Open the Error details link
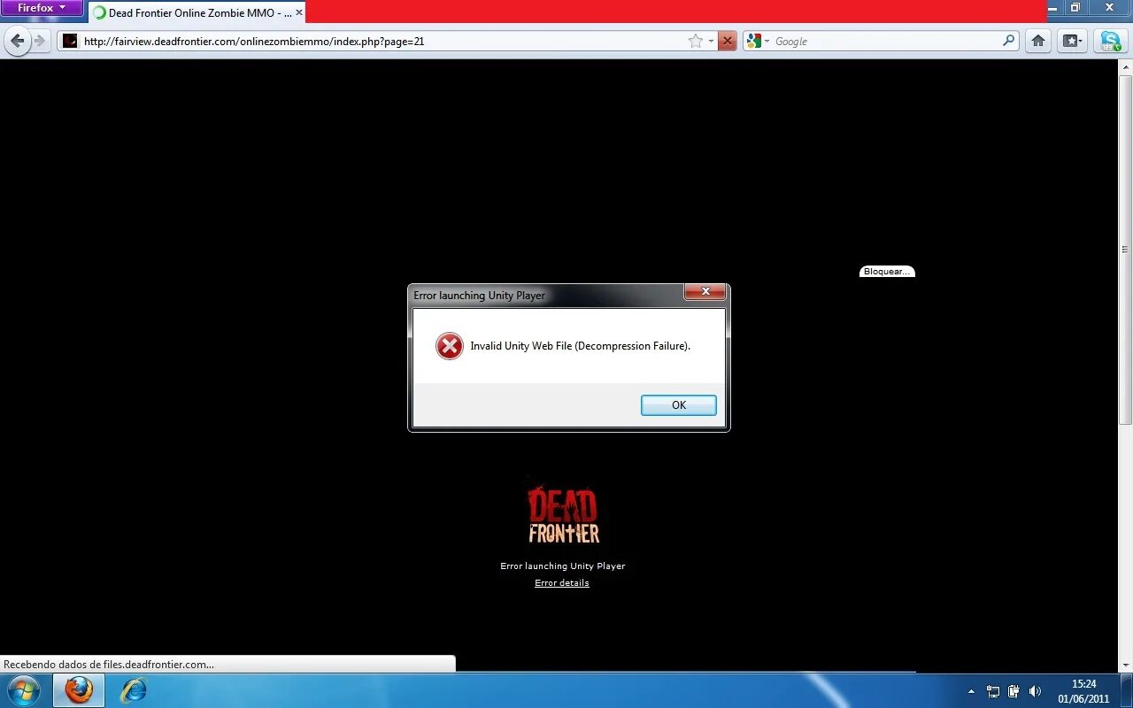Viewport: 1133px width, 708px height. 562,582
